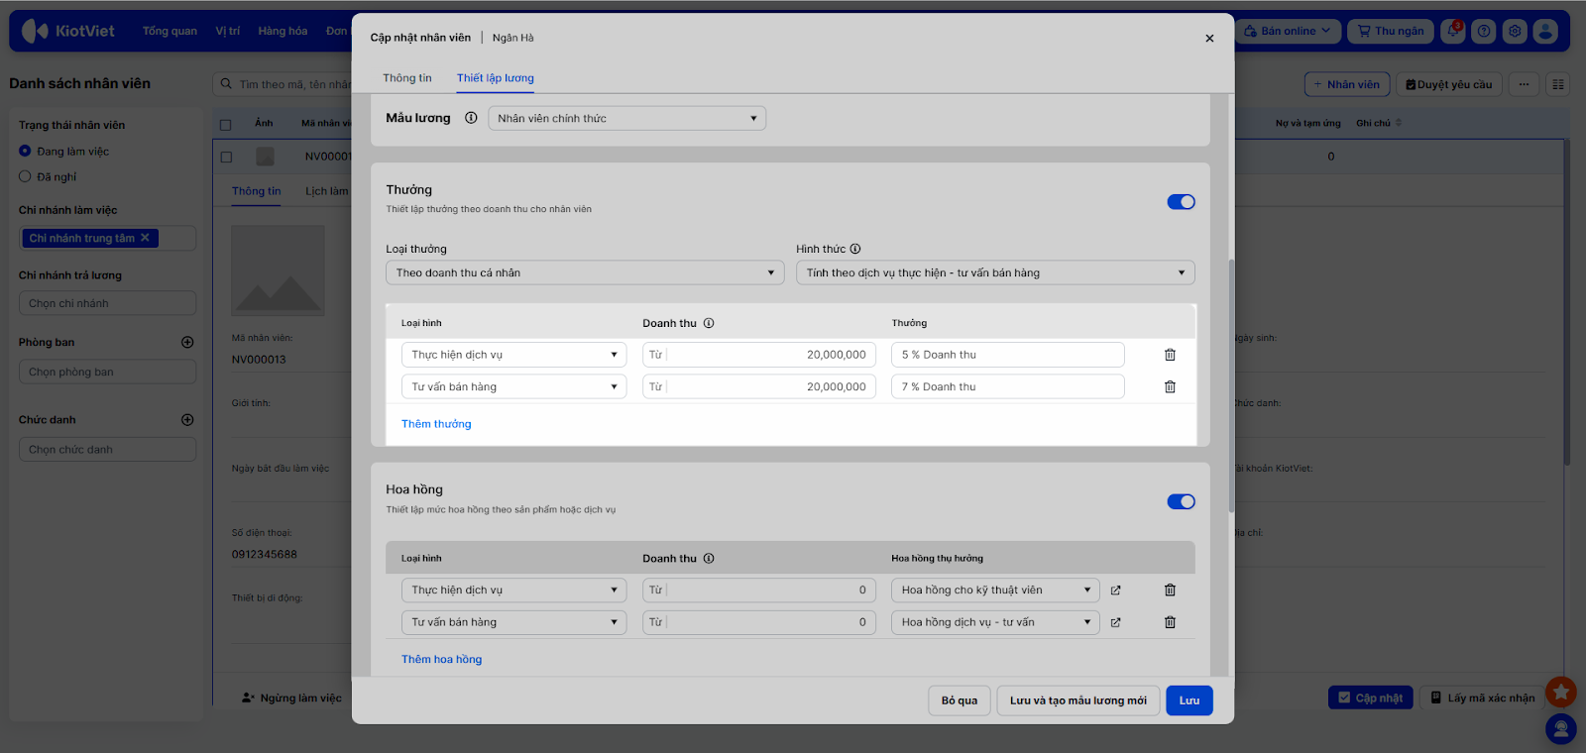Show info tooltip next to Hình thức
Viewport: 1586px width, 753px height.
(x=855, y=250)
